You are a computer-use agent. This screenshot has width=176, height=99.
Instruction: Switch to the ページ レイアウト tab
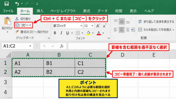click(63, 11)
